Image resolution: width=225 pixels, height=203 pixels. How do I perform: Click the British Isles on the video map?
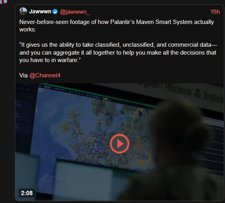(72, 124)
